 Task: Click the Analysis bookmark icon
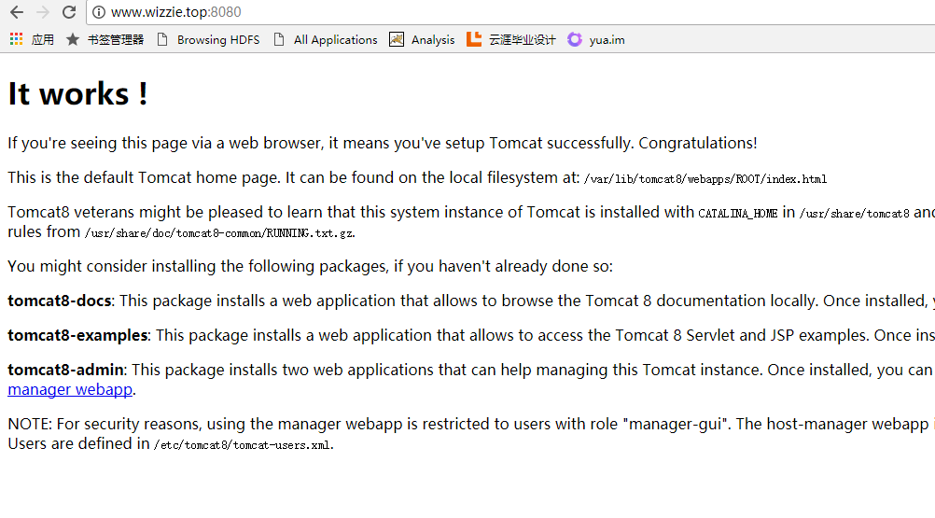tap(397, 39)
